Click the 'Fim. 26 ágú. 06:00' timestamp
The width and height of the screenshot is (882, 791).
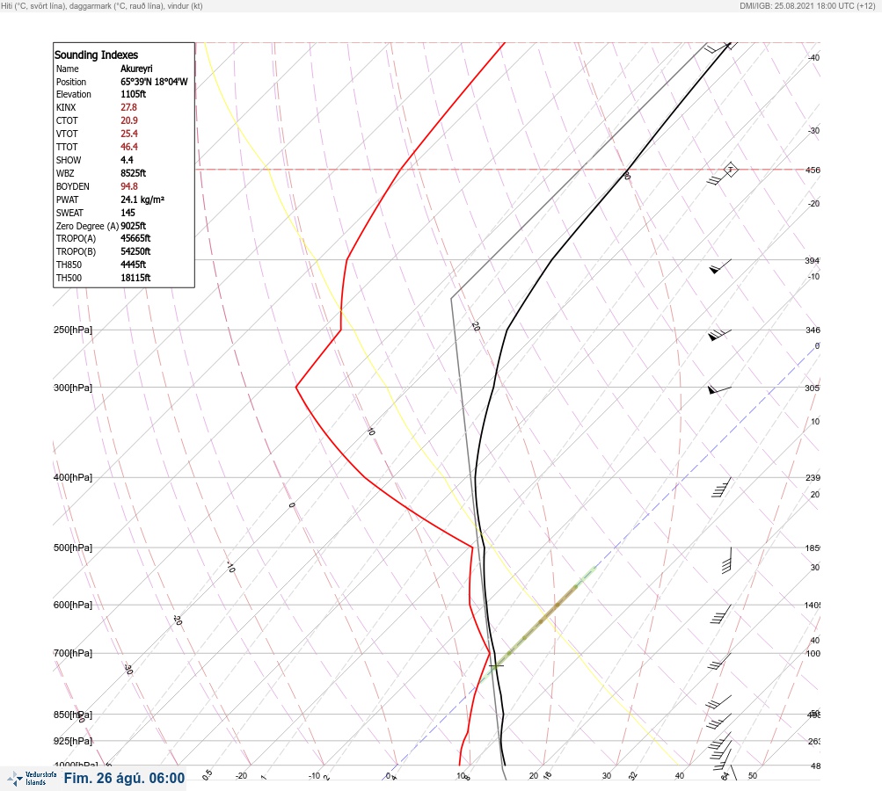[x=124, y=778]
